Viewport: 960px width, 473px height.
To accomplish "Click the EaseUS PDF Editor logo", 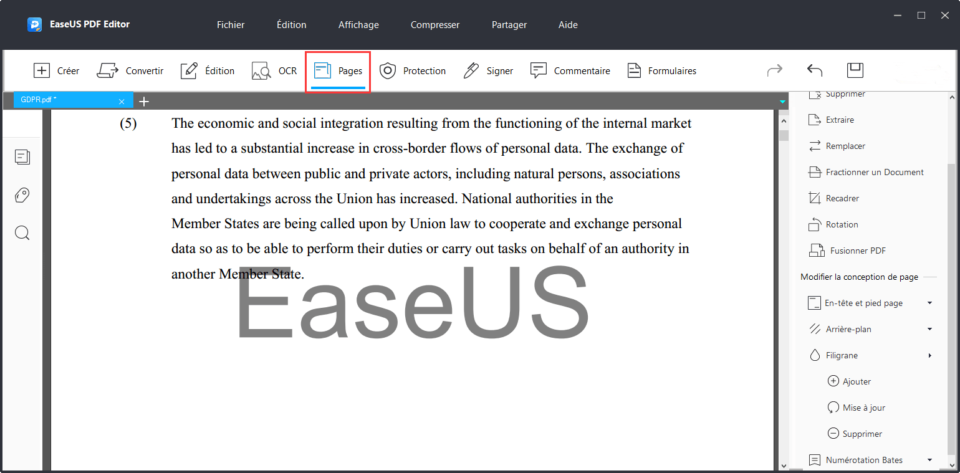I will point(34,25).
